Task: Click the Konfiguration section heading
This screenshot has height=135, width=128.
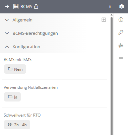Action: point(26,47)
